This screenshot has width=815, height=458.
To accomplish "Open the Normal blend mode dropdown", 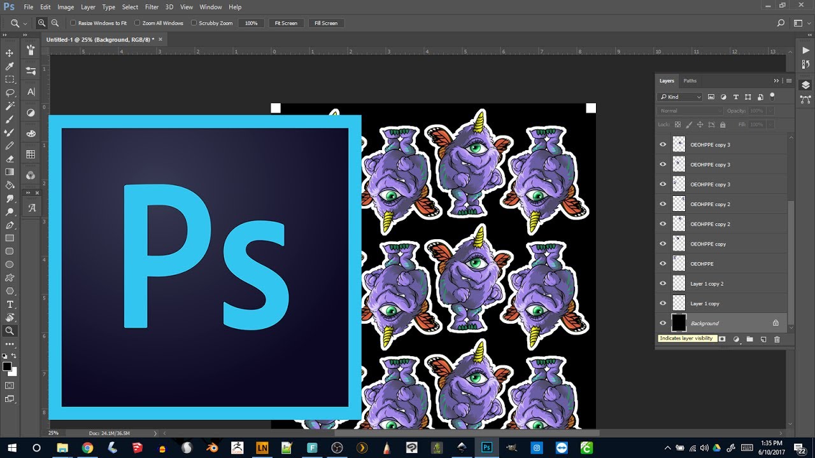I will tap(690, 111).
